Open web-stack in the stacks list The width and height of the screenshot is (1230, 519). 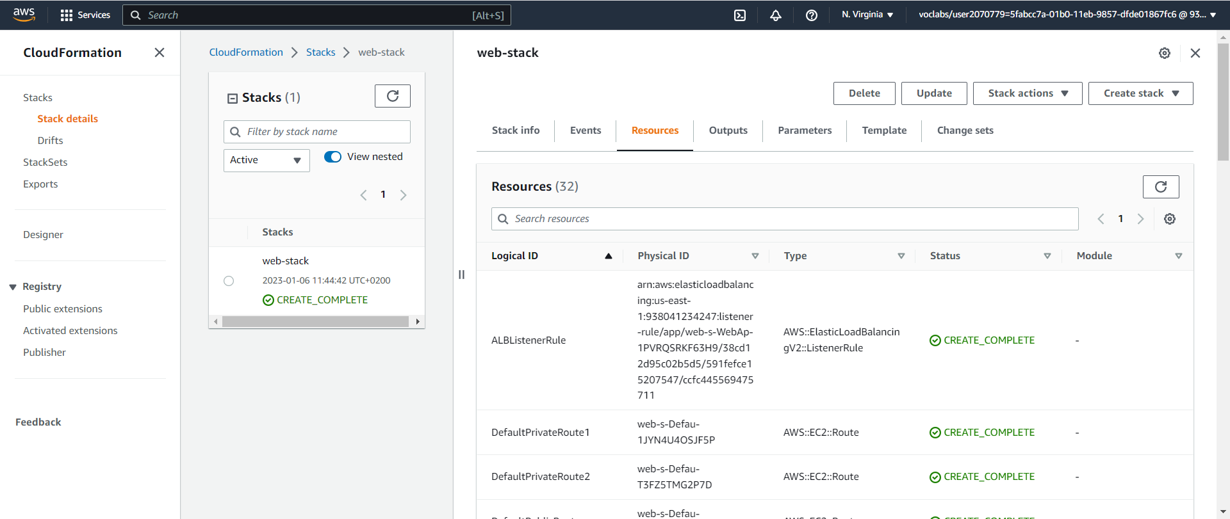point(286,261)
